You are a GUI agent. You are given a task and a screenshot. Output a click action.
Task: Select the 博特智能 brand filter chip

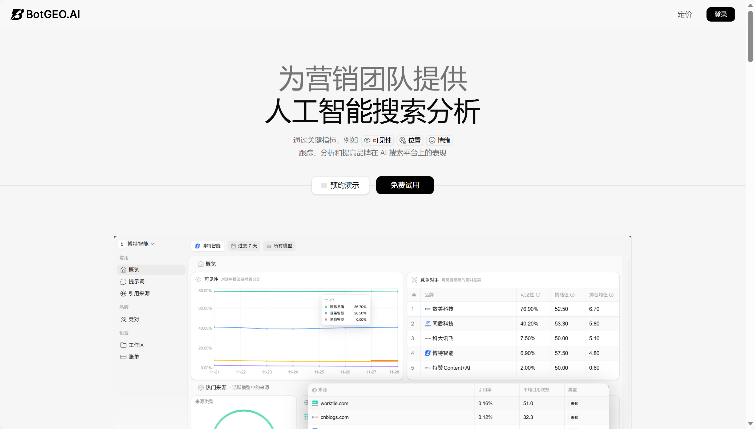[208, 246]
